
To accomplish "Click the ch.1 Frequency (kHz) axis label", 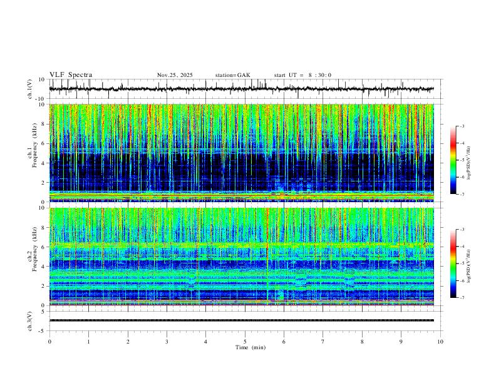I will click(x=33, y=146).
